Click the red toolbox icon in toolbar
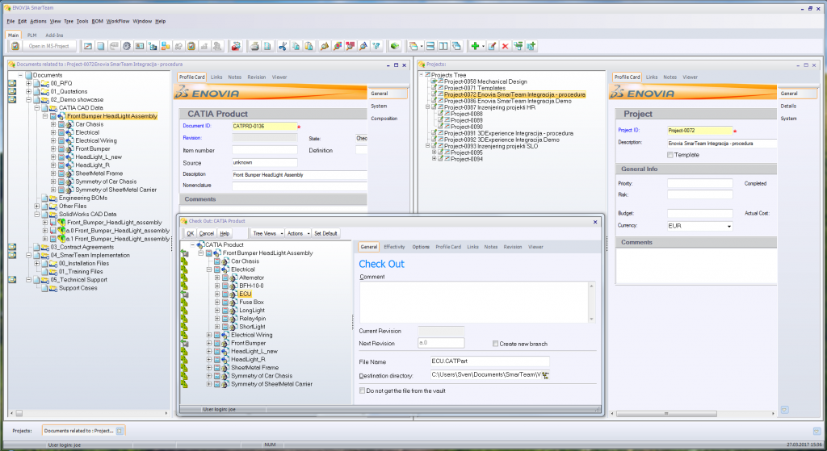The width and height of the screenshot is (827, 451). pos(236,46)
